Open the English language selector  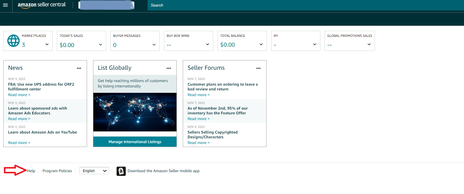pos(94,171)
